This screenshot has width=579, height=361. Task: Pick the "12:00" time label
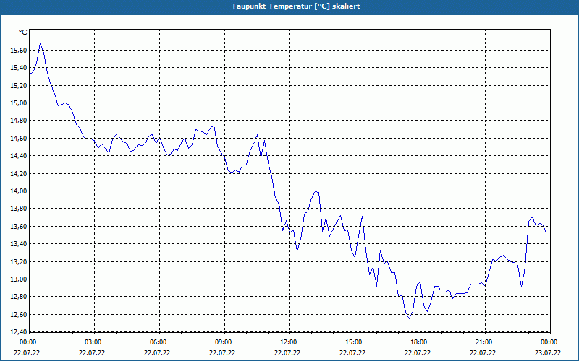pyautogui.click(x=288, y=342)
